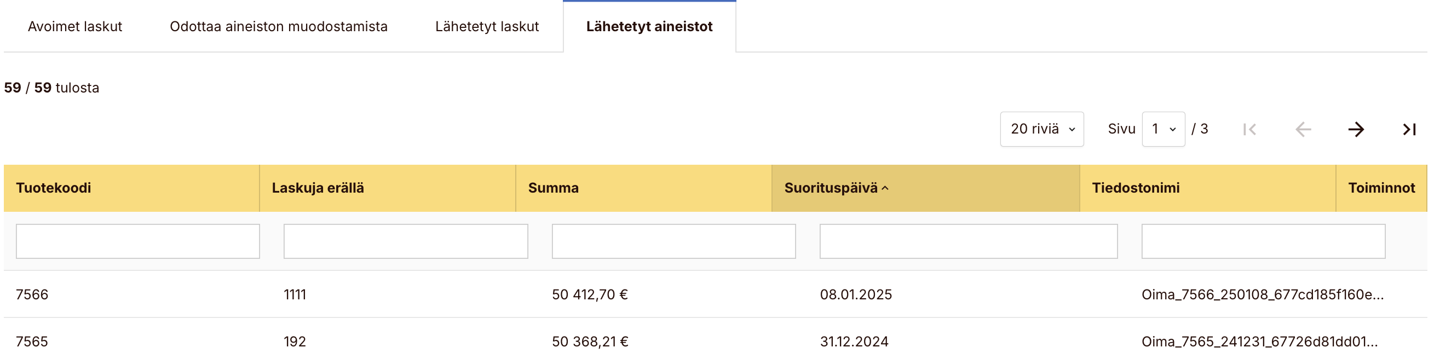Focus the Tuotekoodi filter field
Image resolution: width=1440 pixels, height=359 pixels.
click(137, 241)
